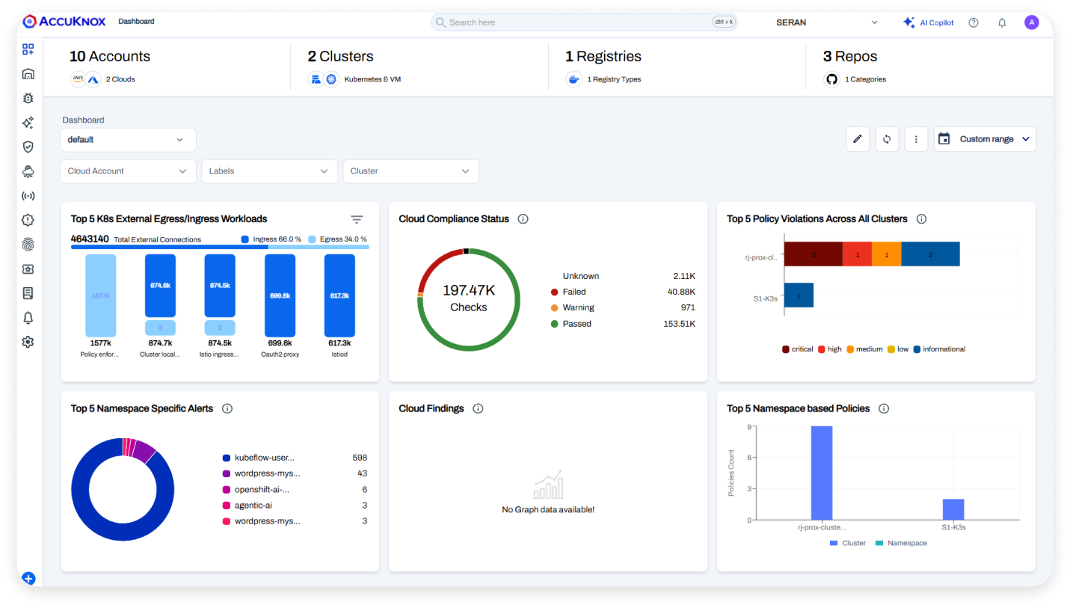Refresh dashboard with the circular arrows icon
Viewport: 1070px width, 608px height.
(887, 139)
